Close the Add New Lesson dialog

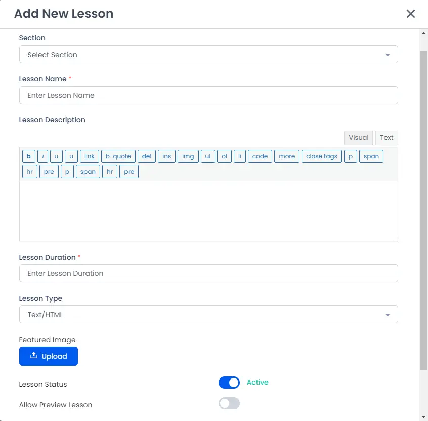pos(411,14)
